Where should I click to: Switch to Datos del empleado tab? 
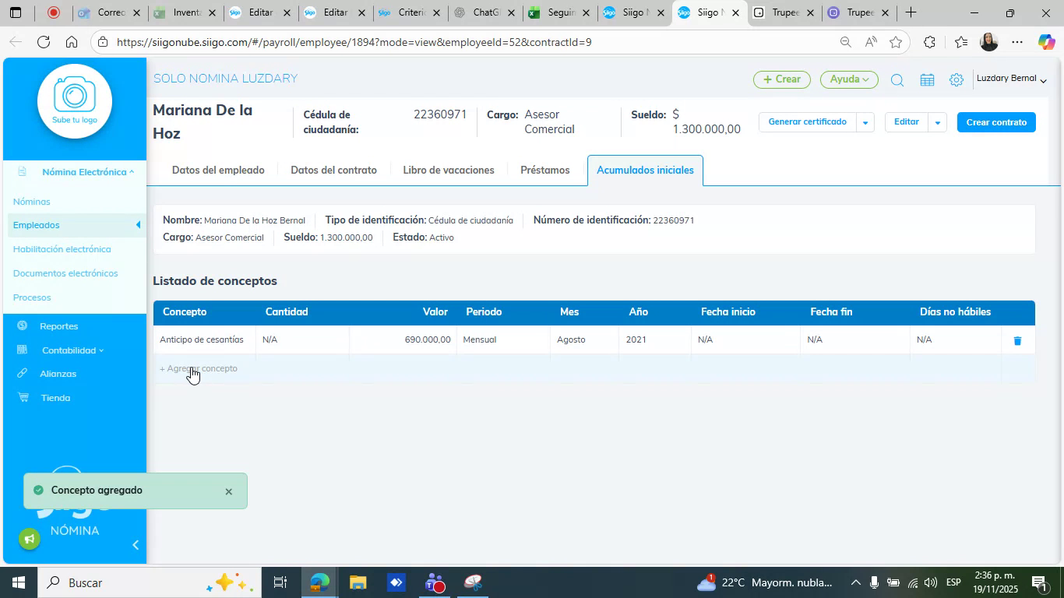(218, 170)
